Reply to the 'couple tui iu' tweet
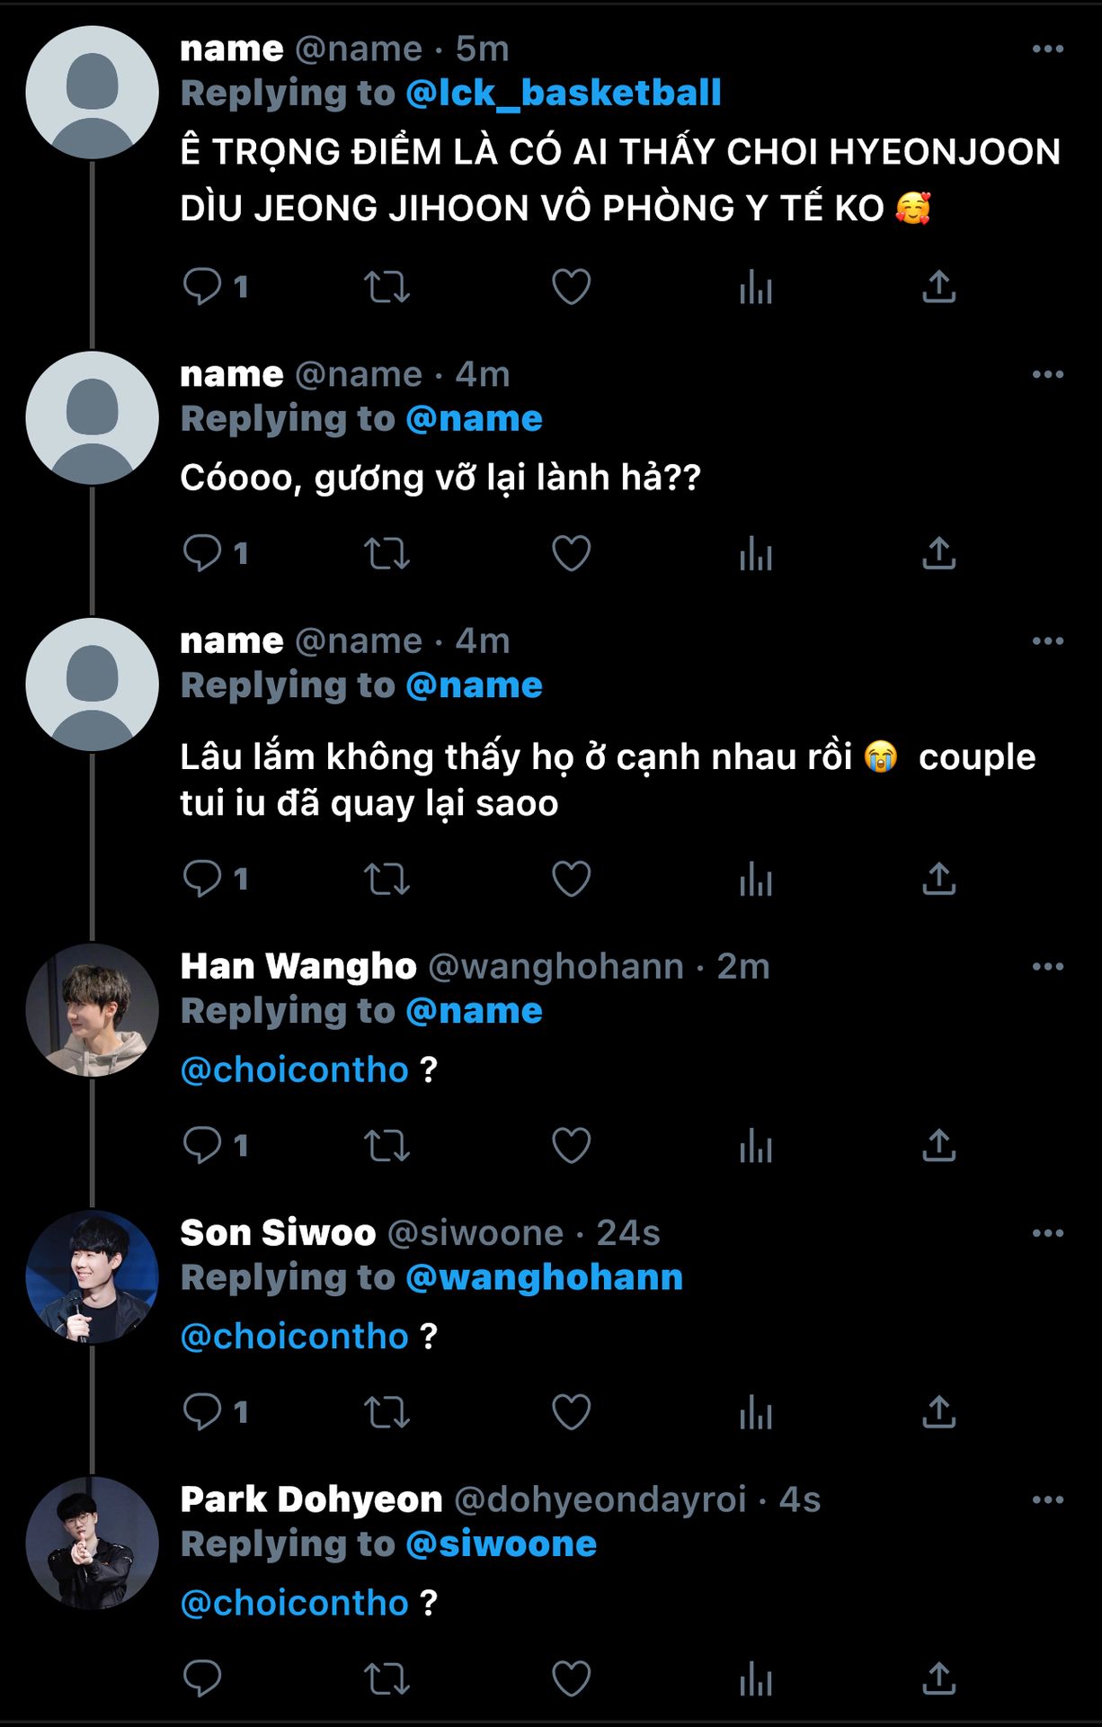 pyautogui.click(x=202, y=879)
